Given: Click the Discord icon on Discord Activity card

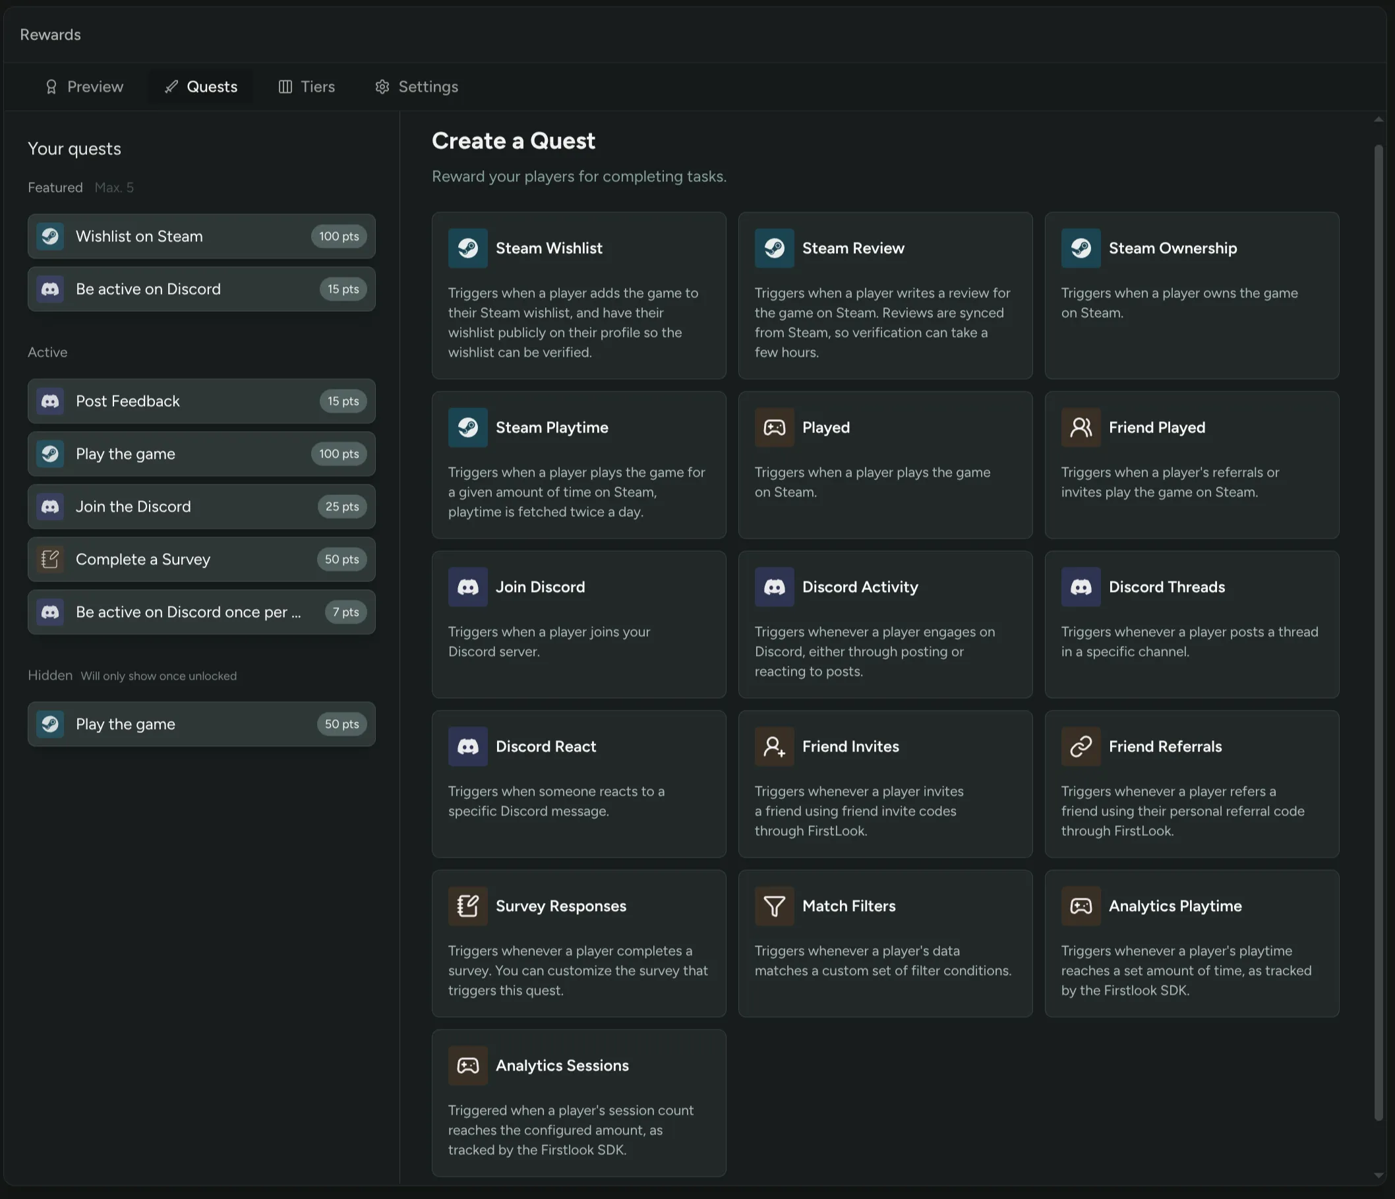Looking at the screenshot, I should (x=774, y=587).
